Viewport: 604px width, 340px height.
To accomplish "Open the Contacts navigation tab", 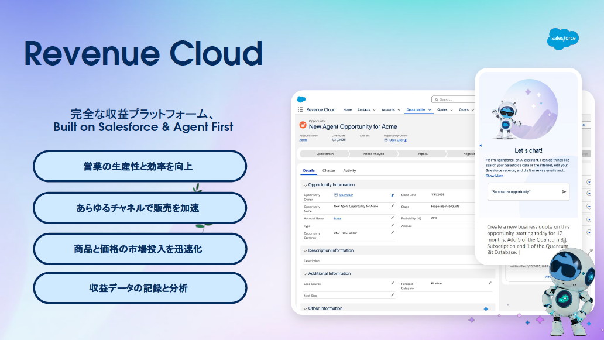I will (x=363, y=110).
